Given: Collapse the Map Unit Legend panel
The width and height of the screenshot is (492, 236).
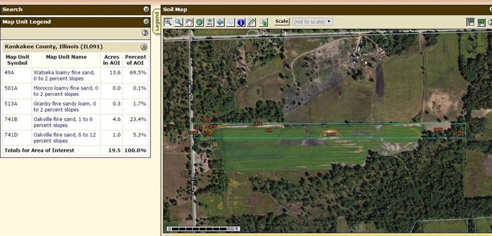Looking at the screenshot, I should pyautogui.click(x=146, y=21).
